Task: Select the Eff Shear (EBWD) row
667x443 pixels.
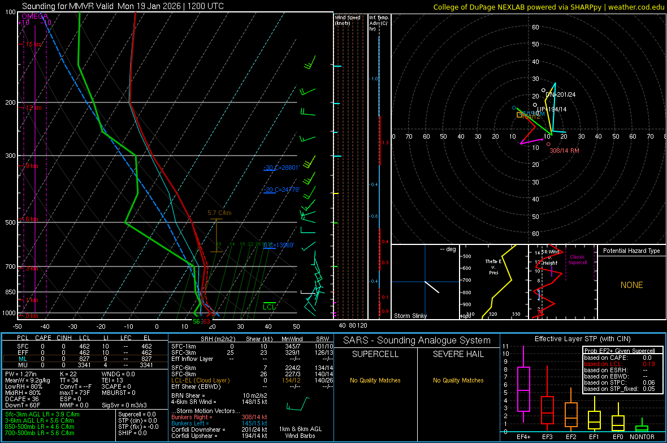Action: 252,386
